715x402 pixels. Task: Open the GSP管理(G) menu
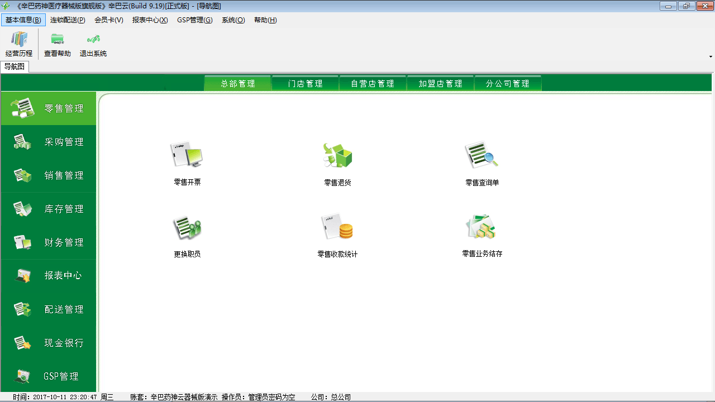pyautogui.click(x=195, y=20)
